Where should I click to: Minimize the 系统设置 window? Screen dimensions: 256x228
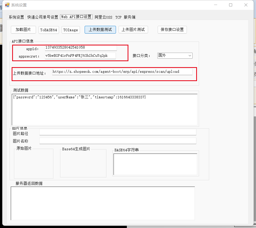216,5
